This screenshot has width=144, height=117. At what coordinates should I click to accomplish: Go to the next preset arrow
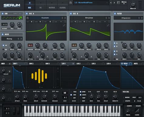[114, 3]
